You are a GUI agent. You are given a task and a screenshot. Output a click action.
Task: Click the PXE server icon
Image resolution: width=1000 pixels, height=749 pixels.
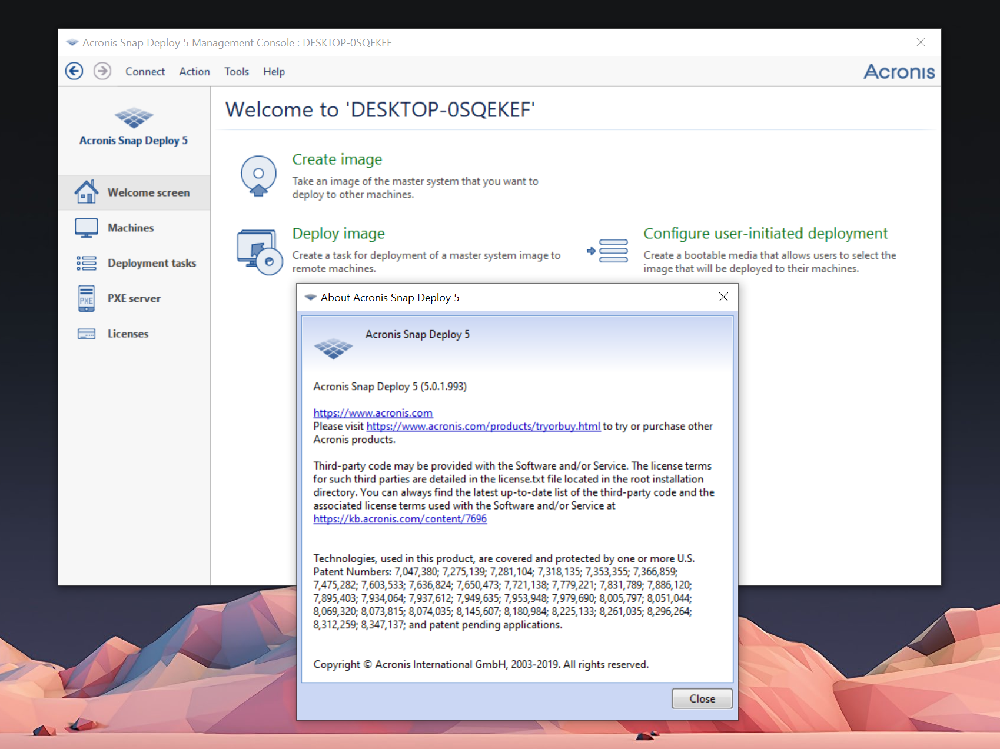[x=87, y=298]
